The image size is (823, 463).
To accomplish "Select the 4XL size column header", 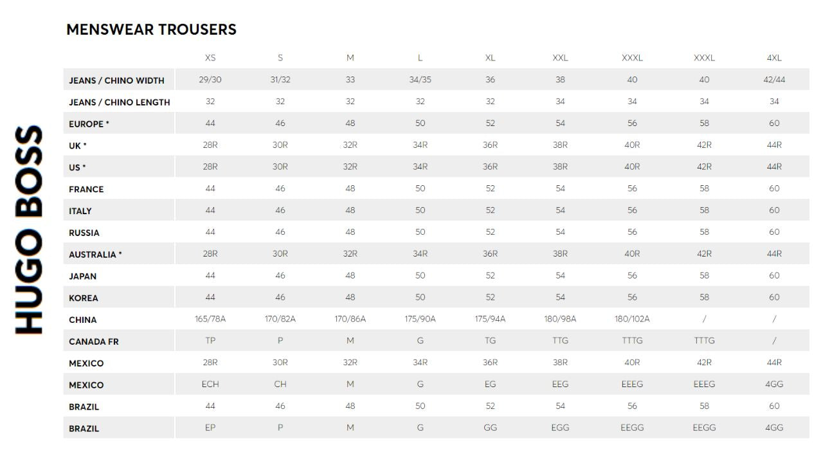I will tap(774, 58).
